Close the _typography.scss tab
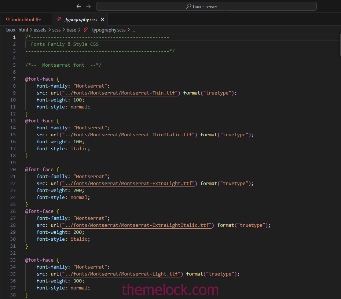 tap(102, 19)
